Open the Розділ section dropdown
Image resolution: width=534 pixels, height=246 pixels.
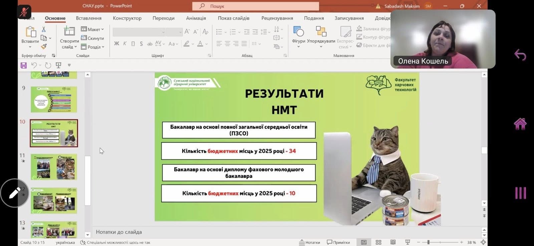pos(92,47)
